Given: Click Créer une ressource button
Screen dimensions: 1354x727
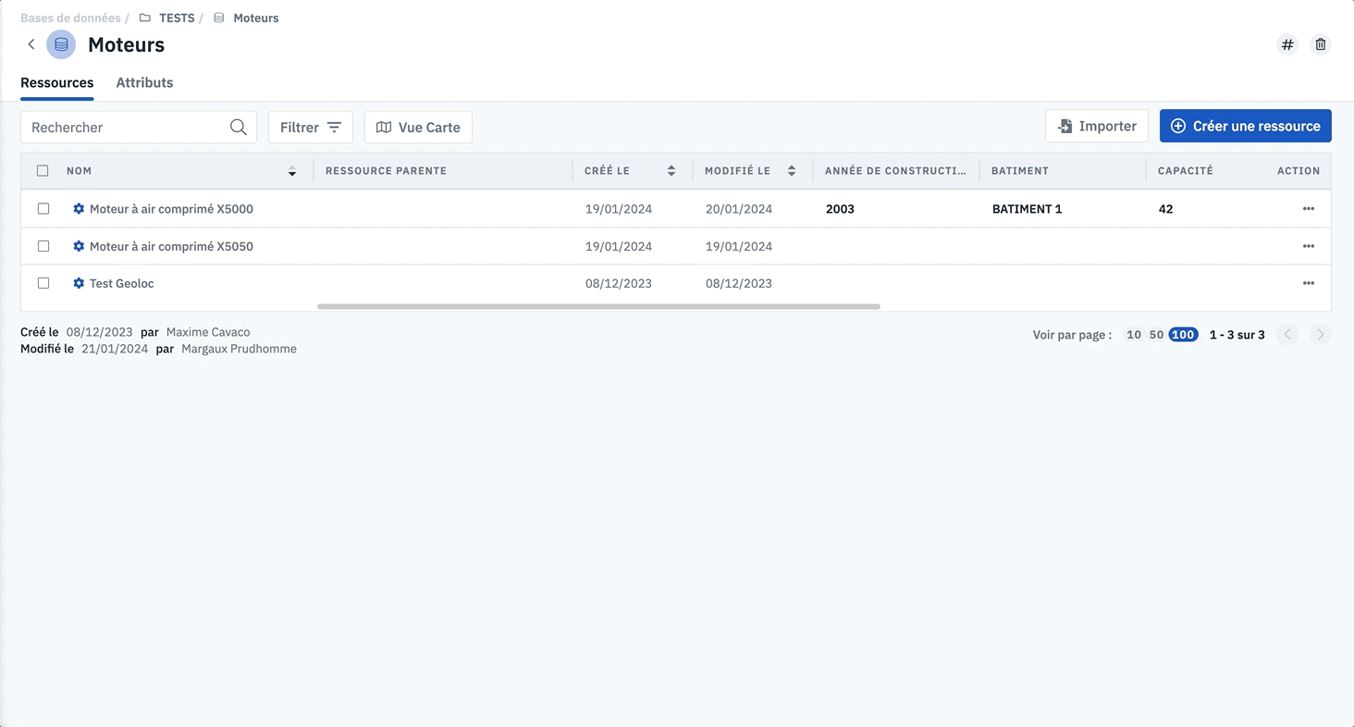Looking at the screenshot, I should pos(1246,126).
